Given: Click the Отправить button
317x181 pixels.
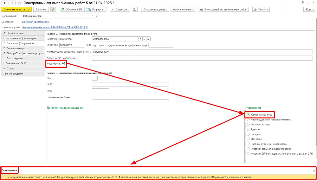Looking at the screenshot, I should pos(96,9).
